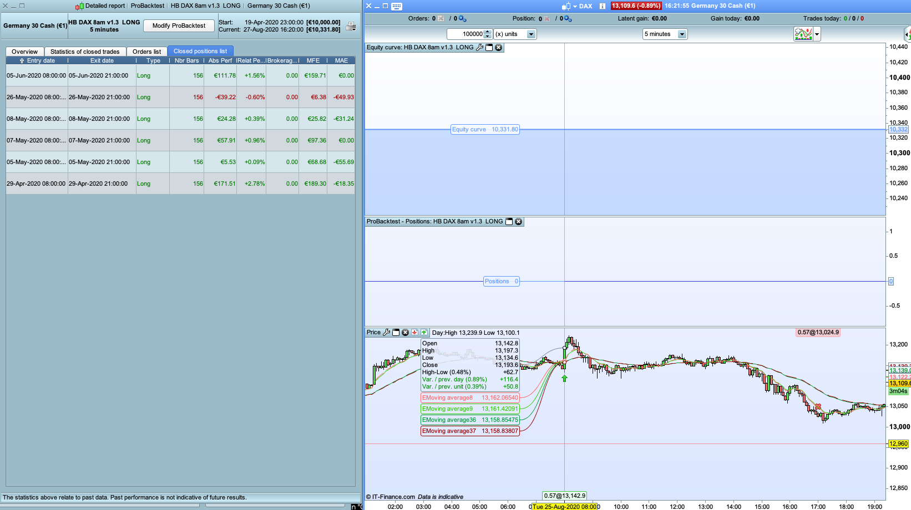The image size is (911, 510).
Task: Open Statistics of closed trades tab
Action: [85, 52]
